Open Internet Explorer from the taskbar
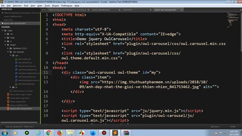Image resolution: width=242 pixels, height=136 pixels. tap(38, 133)
